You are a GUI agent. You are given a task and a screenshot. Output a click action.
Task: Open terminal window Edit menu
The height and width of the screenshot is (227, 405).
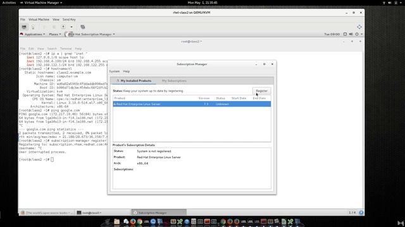click(31, 49)
